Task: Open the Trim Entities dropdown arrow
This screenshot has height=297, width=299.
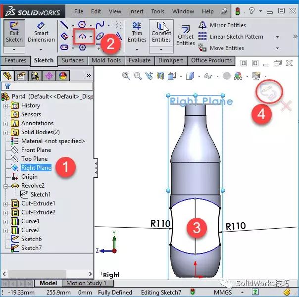Action: point(137,50)
